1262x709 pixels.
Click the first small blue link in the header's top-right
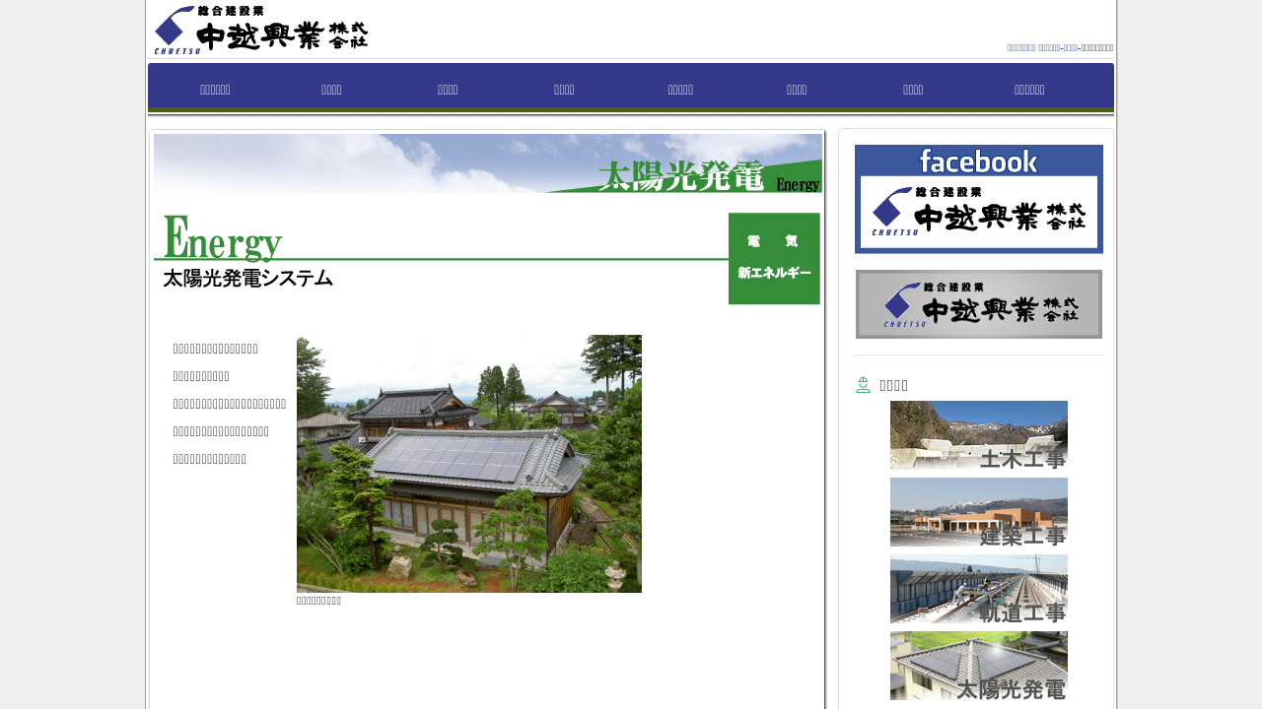coord(1020,47)
